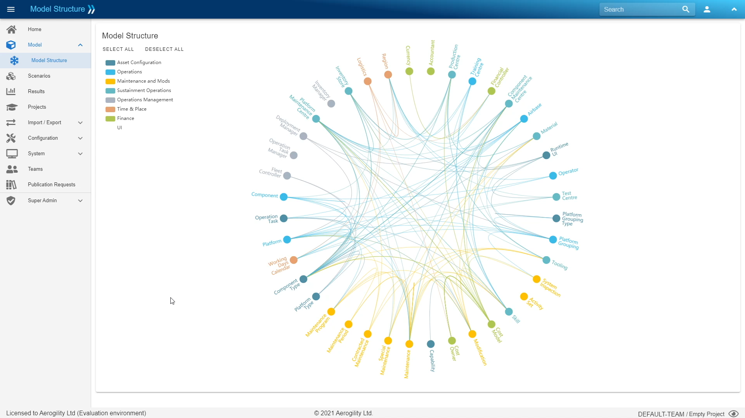Toggle the Operations legend filter
Screen dimensions: 745x418
click(x=129, y=72)
